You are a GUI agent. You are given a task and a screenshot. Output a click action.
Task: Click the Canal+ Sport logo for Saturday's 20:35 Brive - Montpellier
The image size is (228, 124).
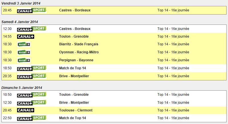32,76
